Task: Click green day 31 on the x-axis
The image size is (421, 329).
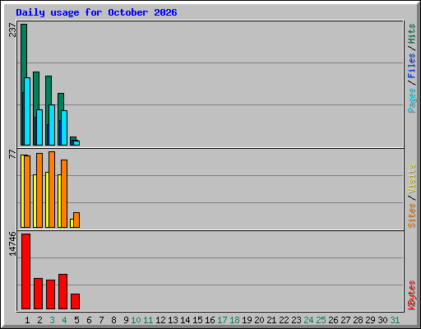Action: (x=395, y=320)
